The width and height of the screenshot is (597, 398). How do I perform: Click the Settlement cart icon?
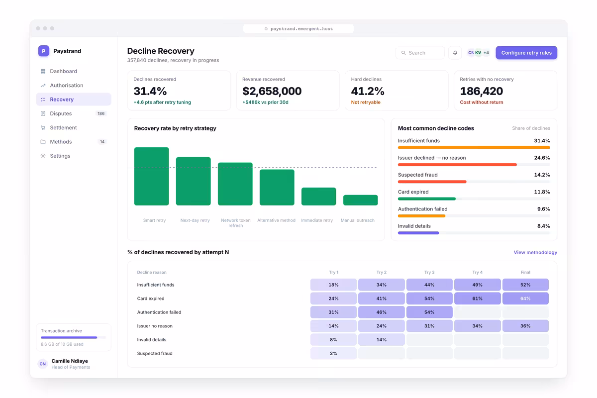point(43,128)
